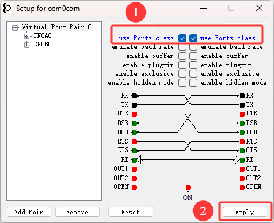The height and width of the screenshot is (223, 274).
Task: Turn on right-side enable exclusive checkbox
Action: 193,74
